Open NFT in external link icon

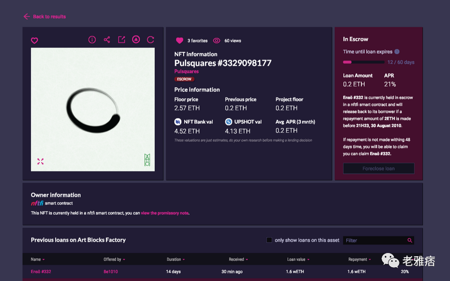[121, 40]
